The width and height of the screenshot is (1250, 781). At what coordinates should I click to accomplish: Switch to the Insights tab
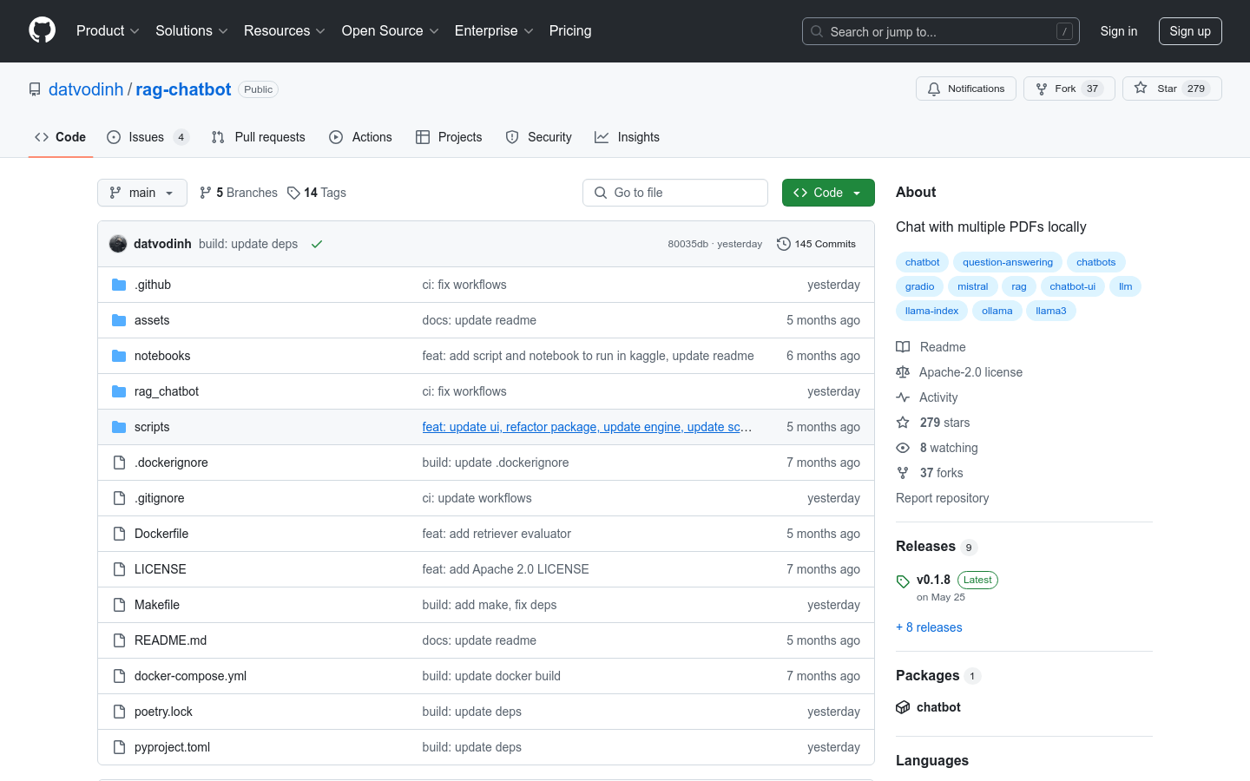coord(627,137)
